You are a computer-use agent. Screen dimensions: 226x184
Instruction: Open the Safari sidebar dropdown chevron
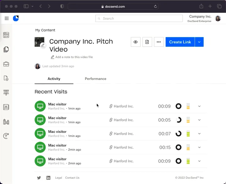tap(32, 6)
